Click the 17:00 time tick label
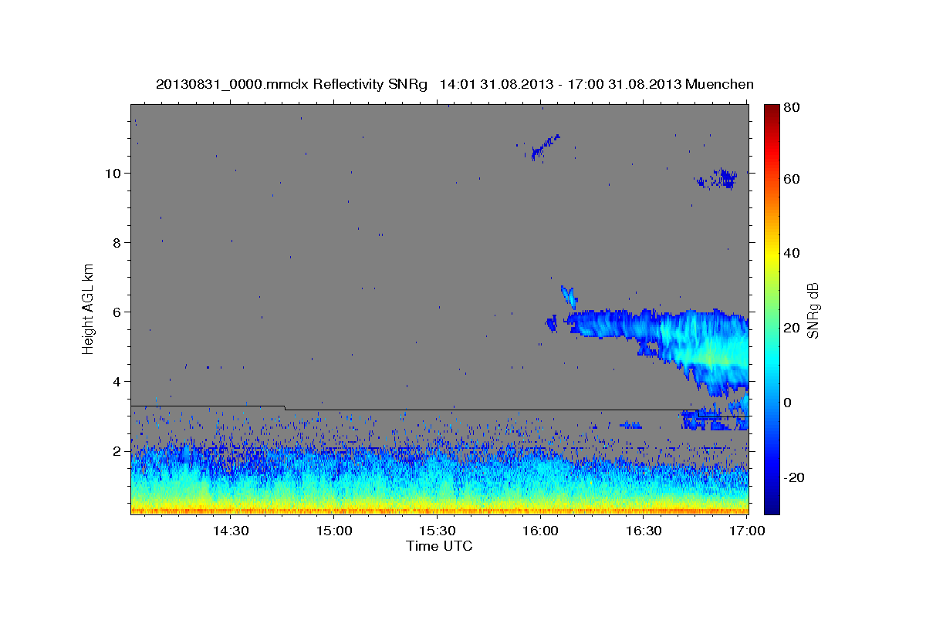The width and height of the screenshot is (926, 617). coord(747,531)
